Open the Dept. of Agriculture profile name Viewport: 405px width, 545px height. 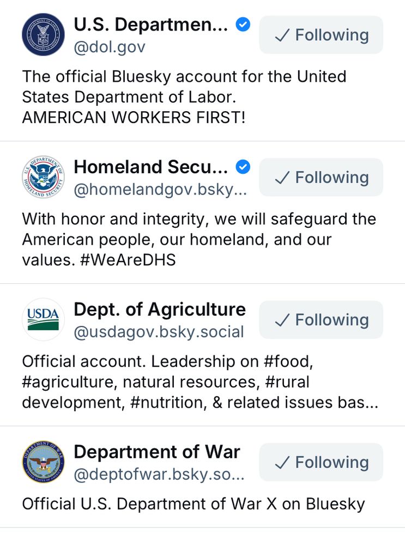pyautogui.click(x=159, y=310)
